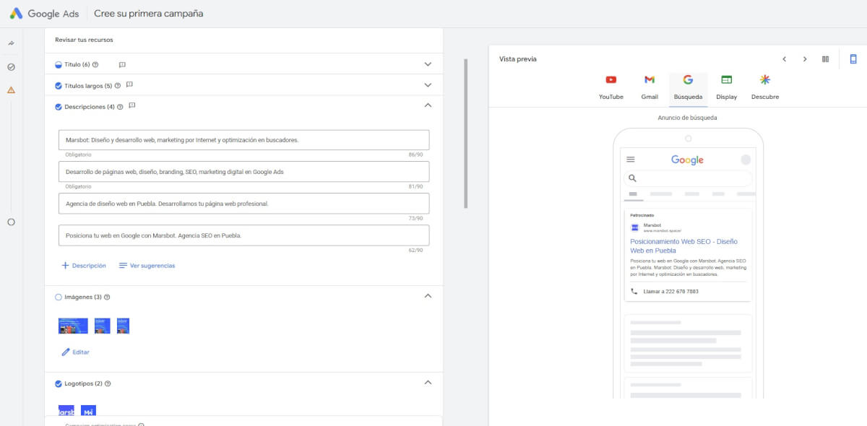Collapse the Descripciones (4) section
This screenshot has width=867, height=426.
point(428,105)
